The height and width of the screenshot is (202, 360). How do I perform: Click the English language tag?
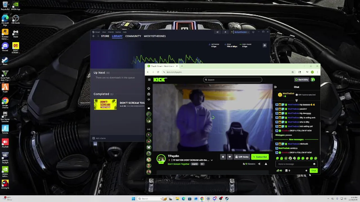[x=195, y=164]
